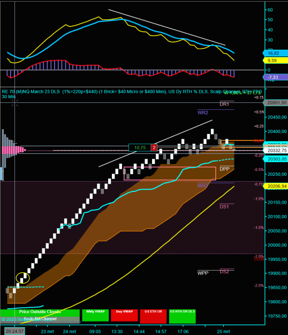
Task: Click the Price Outside Clouds status box
Action: 40,313
